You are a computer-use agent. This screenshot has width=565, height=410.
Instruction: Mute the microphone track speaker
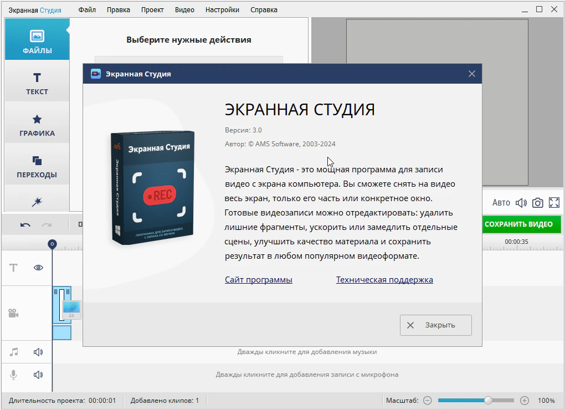click(38, 375)
